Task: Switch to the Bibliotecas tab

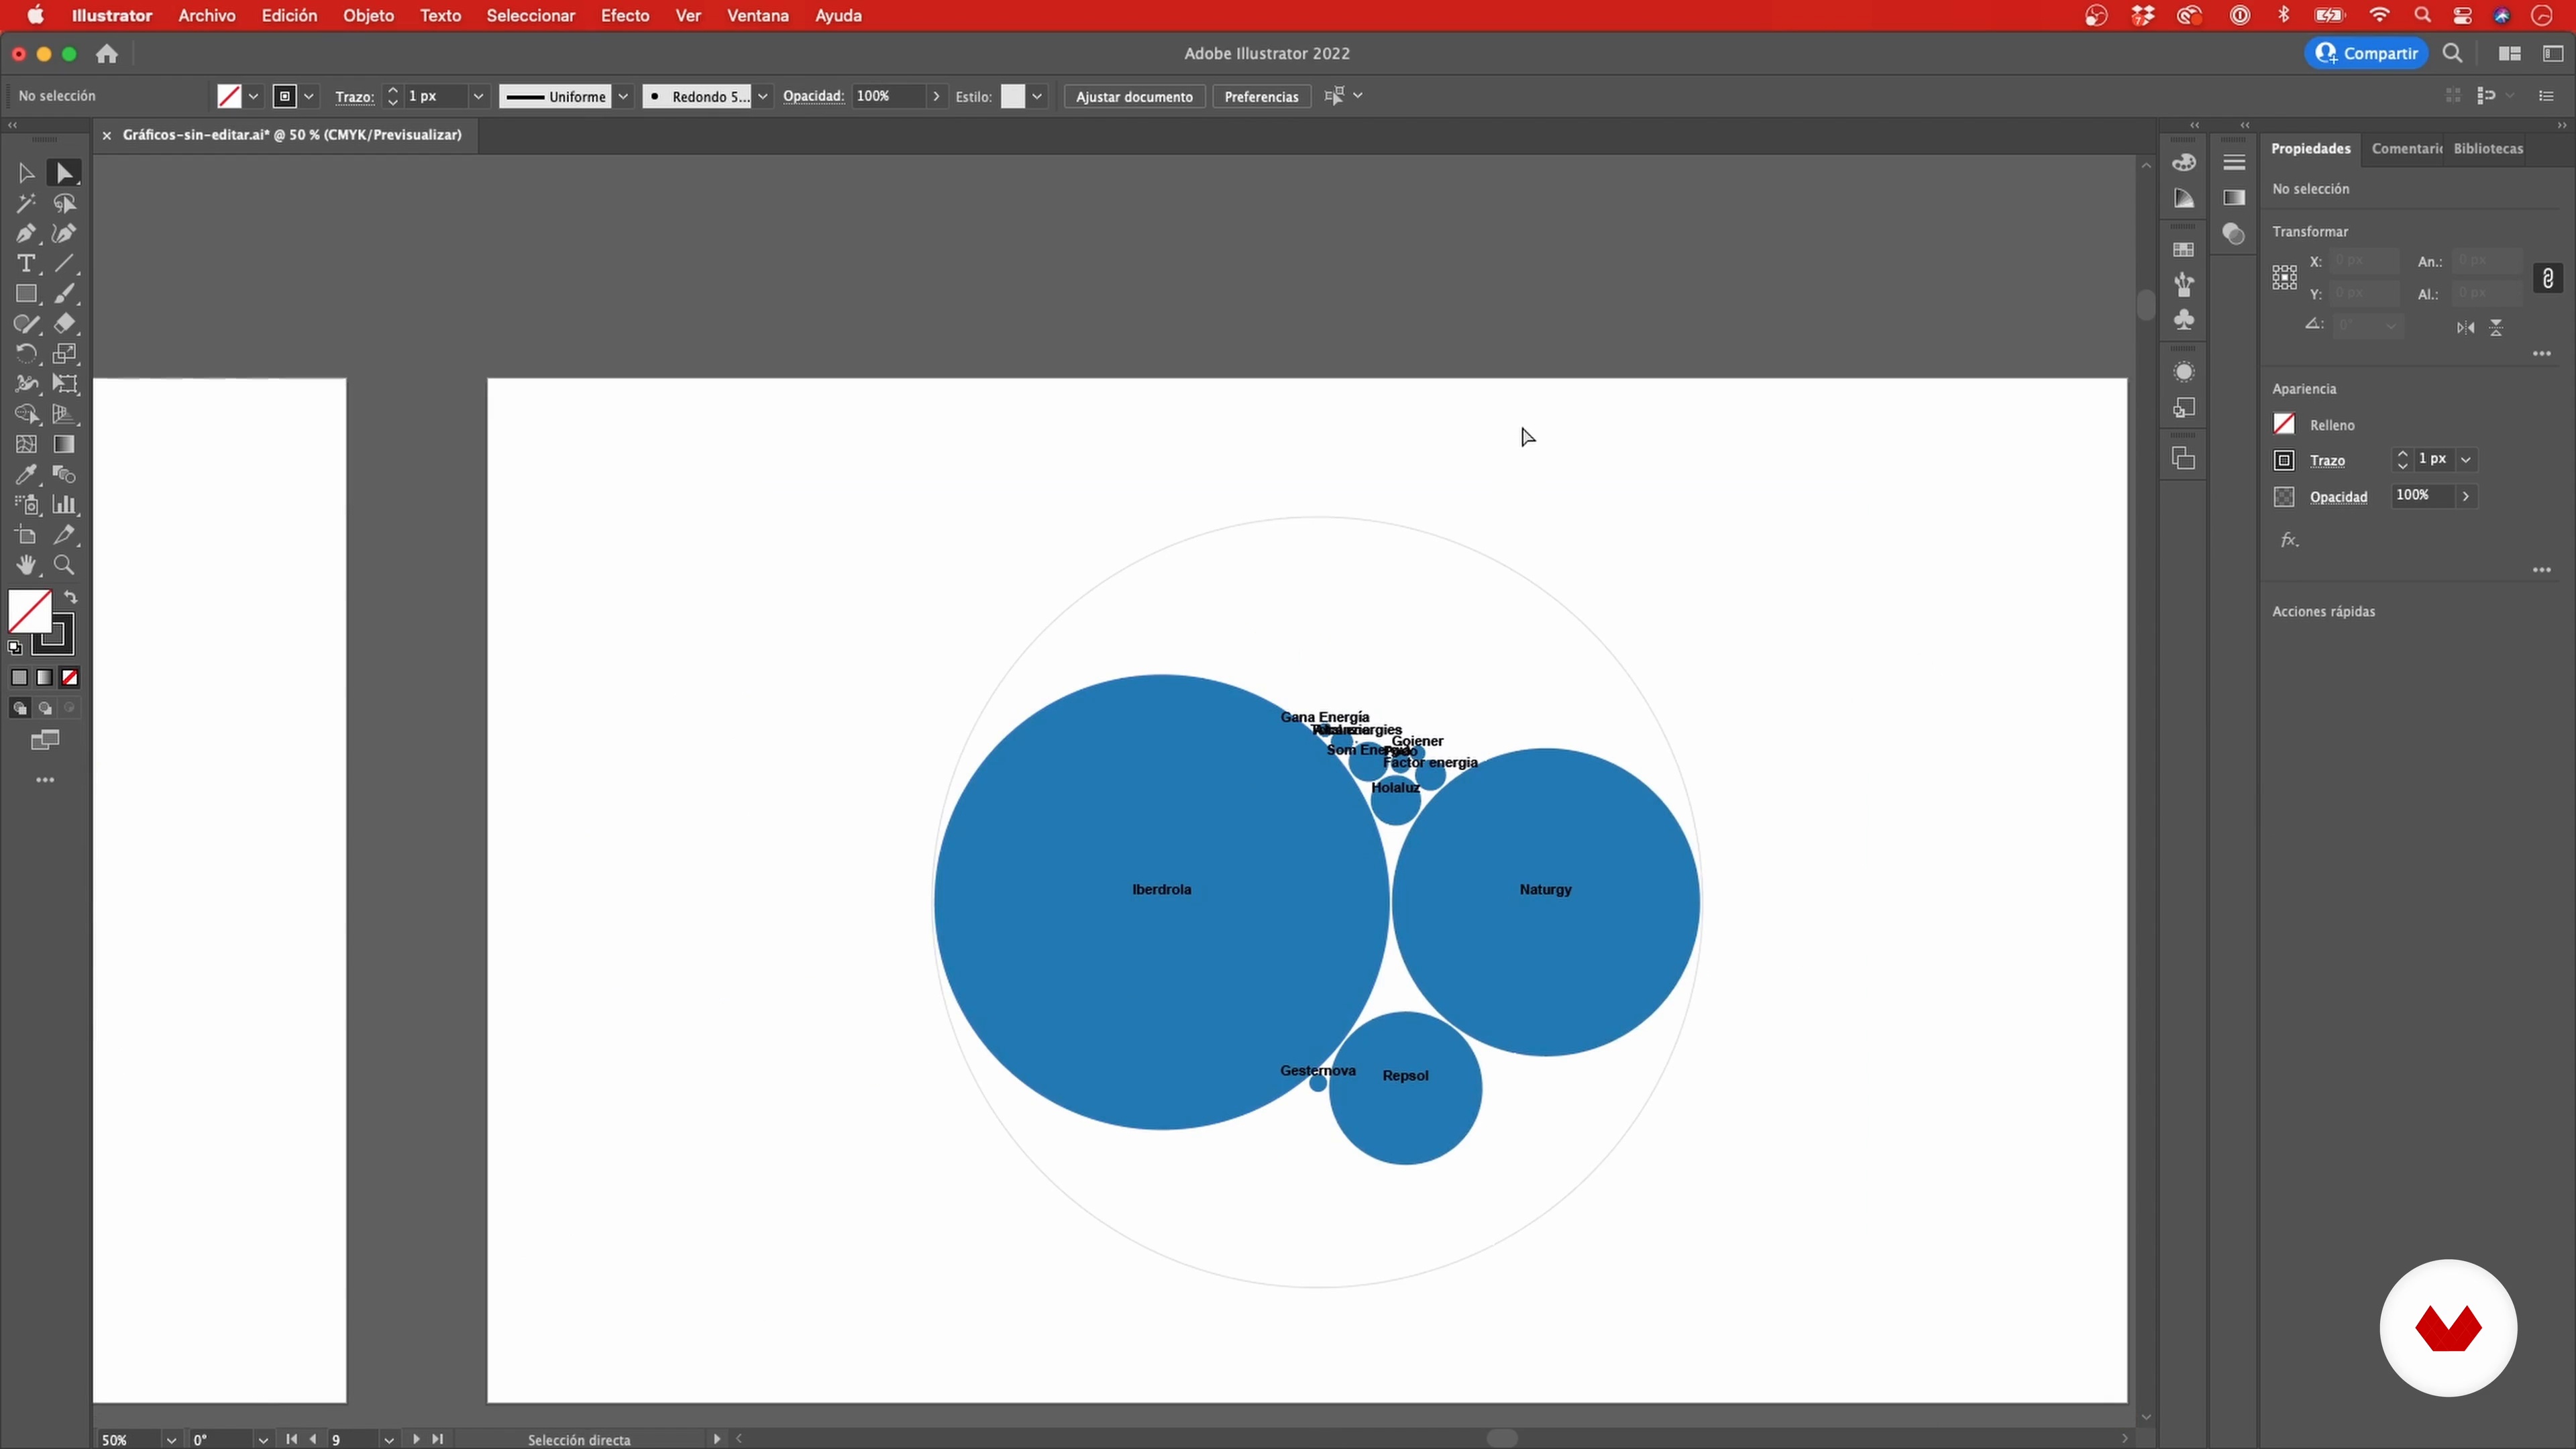Action: coord(2488,148)
